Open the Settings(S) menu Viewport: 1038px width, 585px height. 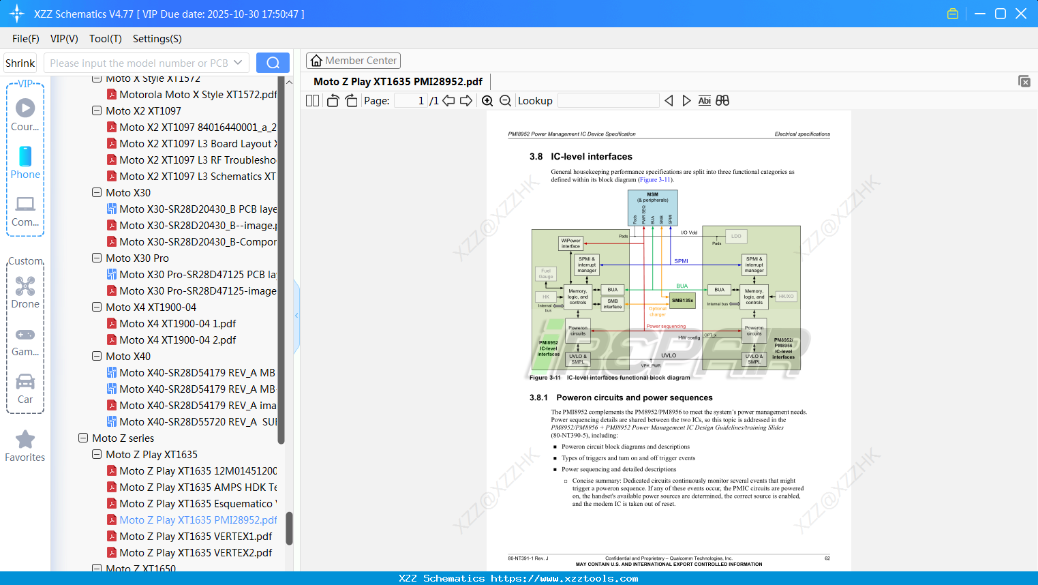coord(157,39)
